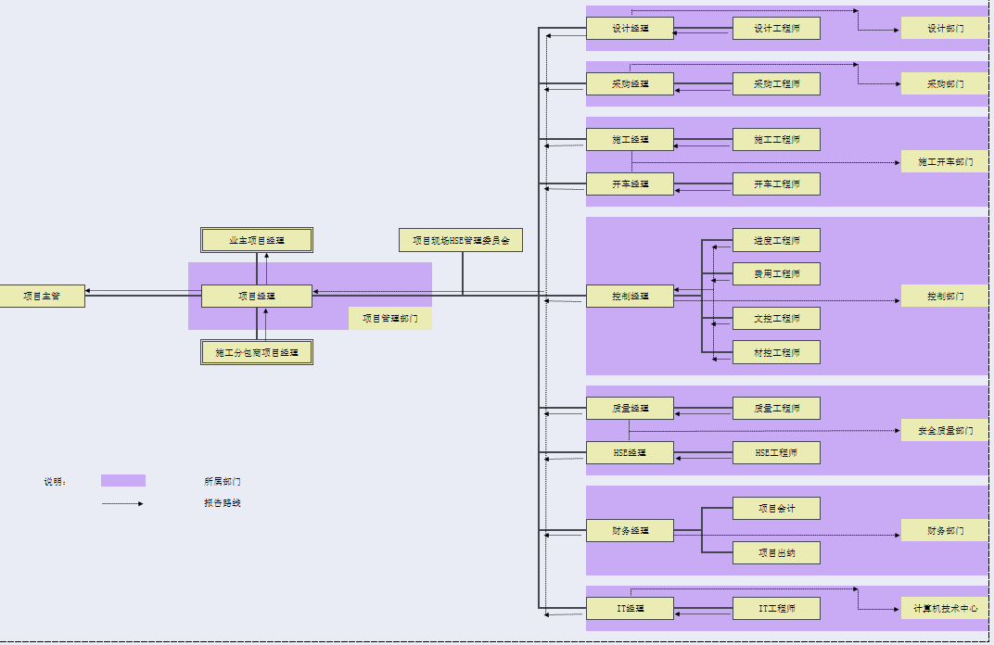This screenshot has width=994, height=645.
Task: Select the HSE工程师 box
Action: click(x=776, y=453)
